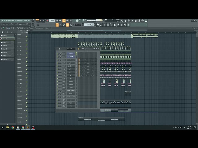This screenshot has width=198, height=148.
Task: Click the render/export audio icon
Action: click(x=139, y=21)
